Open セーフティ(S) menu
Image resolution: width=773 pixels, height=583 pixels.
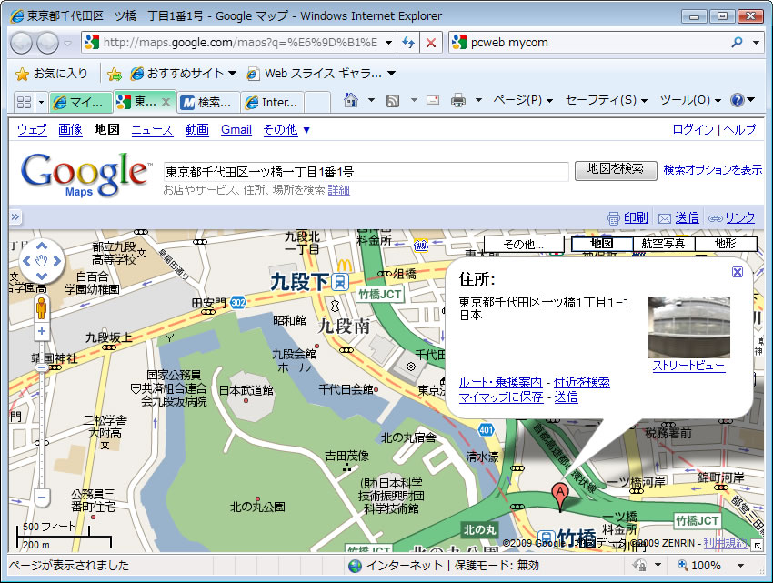point(606,100)
